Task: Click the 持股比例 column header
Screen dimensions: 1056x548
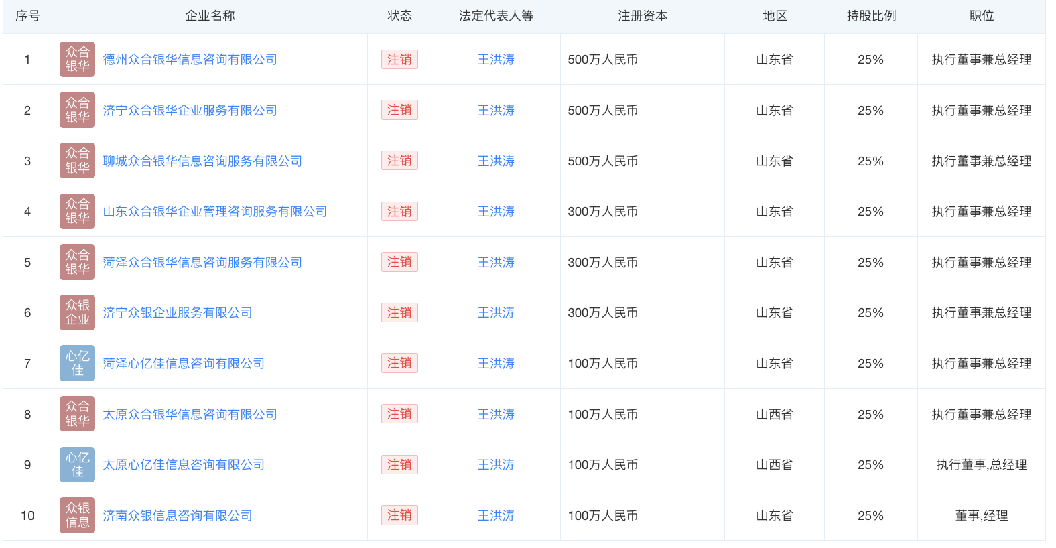Action: [871, 16]
